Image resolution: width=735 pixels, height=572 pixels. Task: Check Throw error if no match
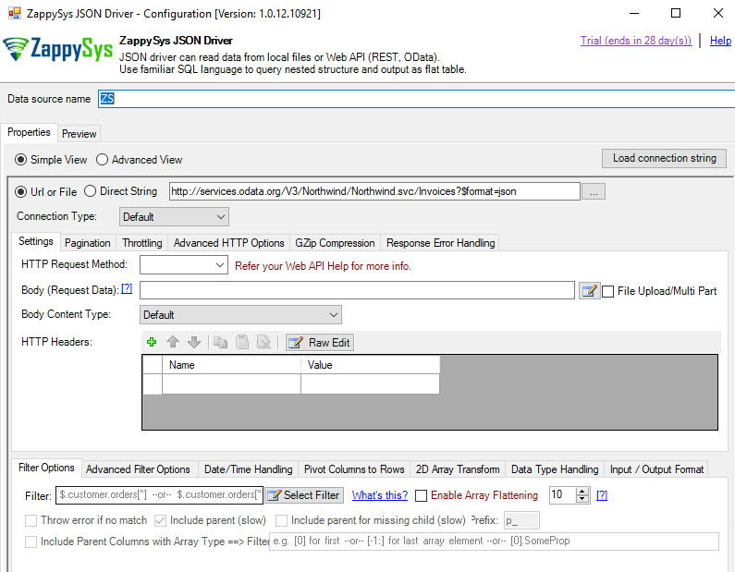coord(31,520)
